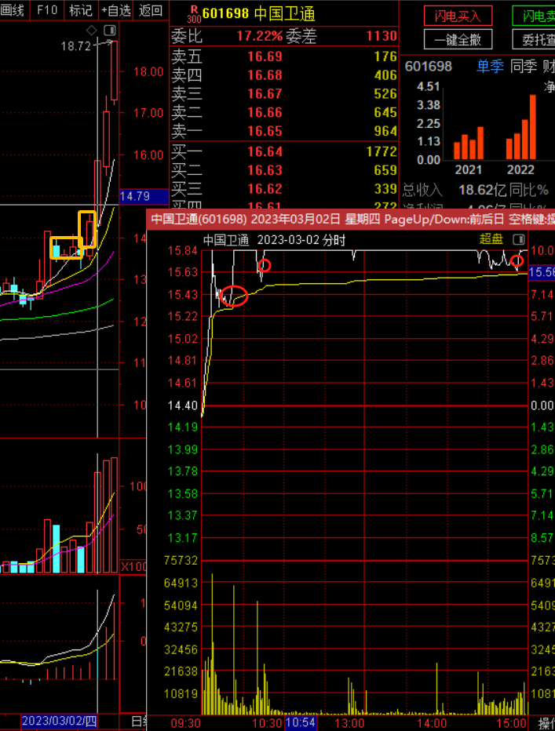Click the 卖四 price 16.68

[265, 75]
